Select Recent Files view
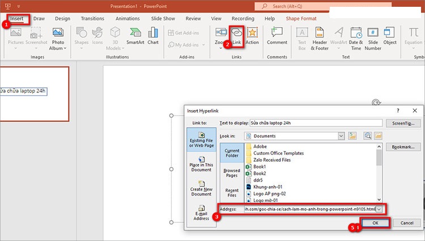 coord(232,193)
